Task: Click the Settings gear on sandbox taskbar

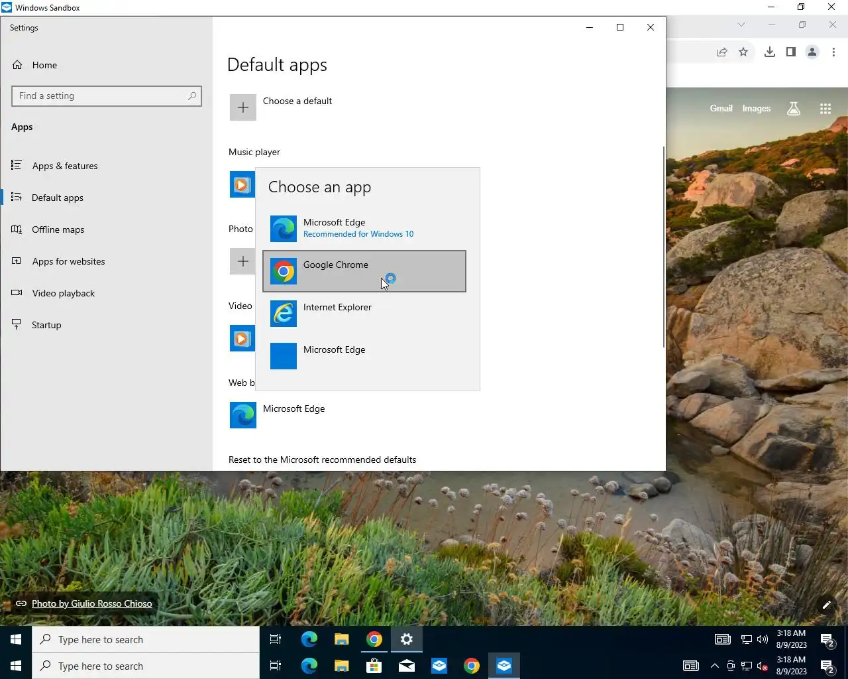Action: pos(407,639)
